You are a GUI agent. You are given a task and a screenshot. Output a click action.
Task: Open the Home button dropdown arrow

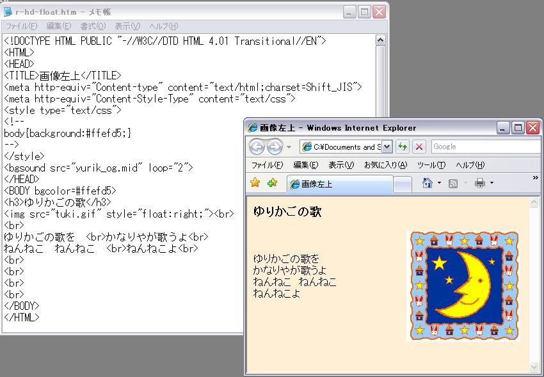pos(439,183)
